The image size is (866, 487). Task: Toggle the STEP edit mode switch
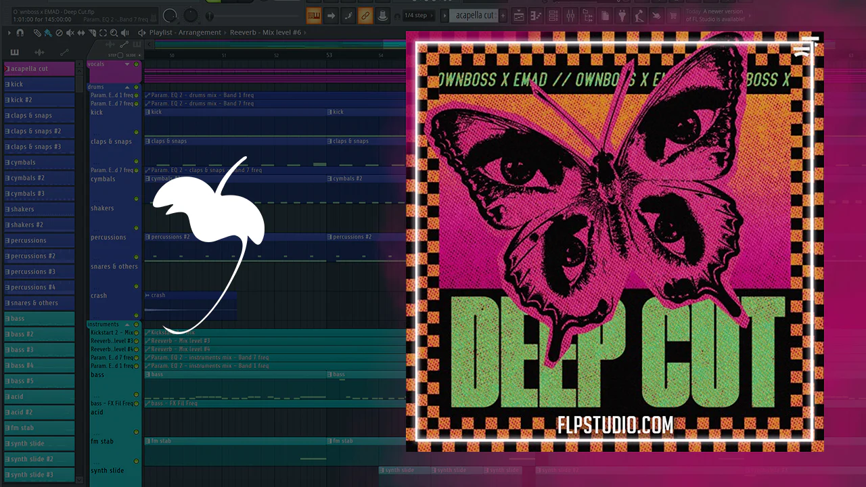(x=120, y=55)
